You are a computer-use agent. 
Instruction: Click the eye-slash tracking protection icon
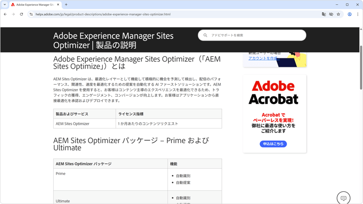tap(331, 14)
